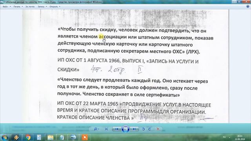Rotate the photo counterclockwise

[144, 129]
